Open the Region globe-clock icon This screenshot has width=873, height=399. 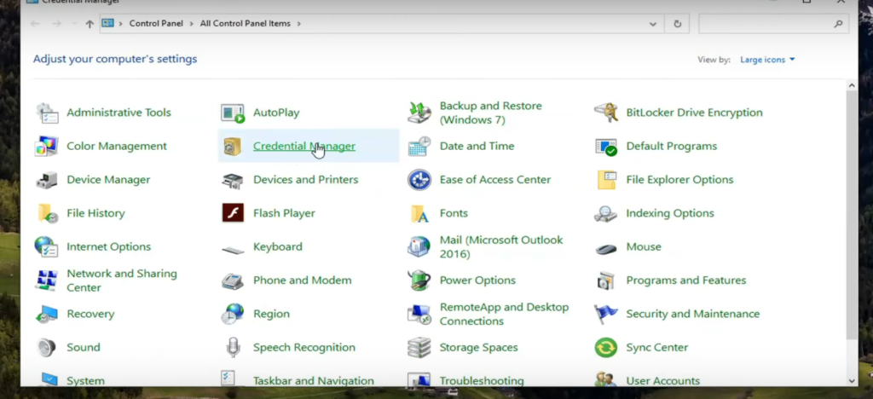[232, 314]
